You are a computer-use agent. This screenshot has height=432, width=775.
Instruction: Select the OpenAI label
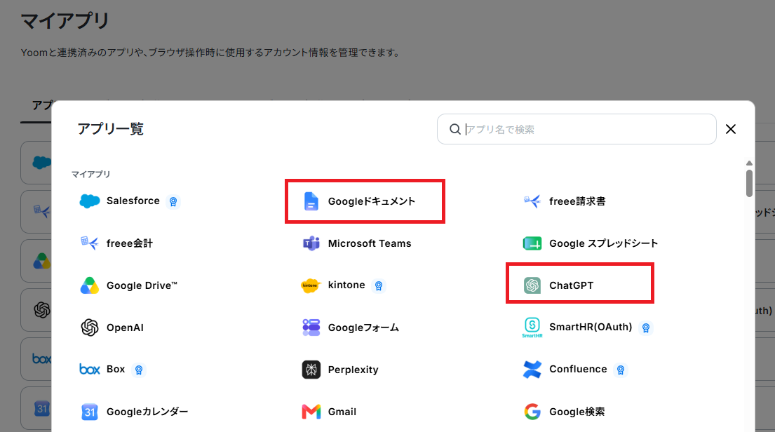(x=125, y=328)
